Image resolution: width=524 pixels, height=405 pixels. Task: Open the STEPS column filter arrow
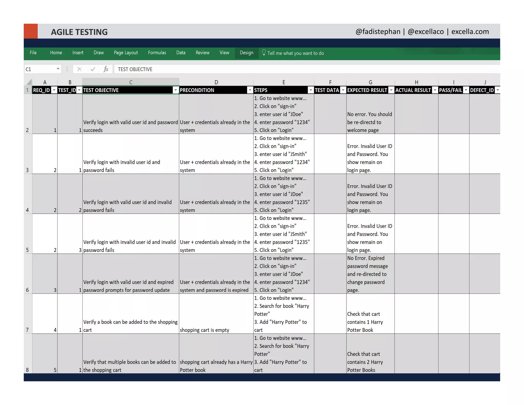[311, 90]
